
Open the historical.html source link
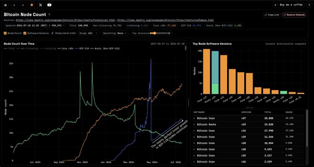(x=65, y=20)
